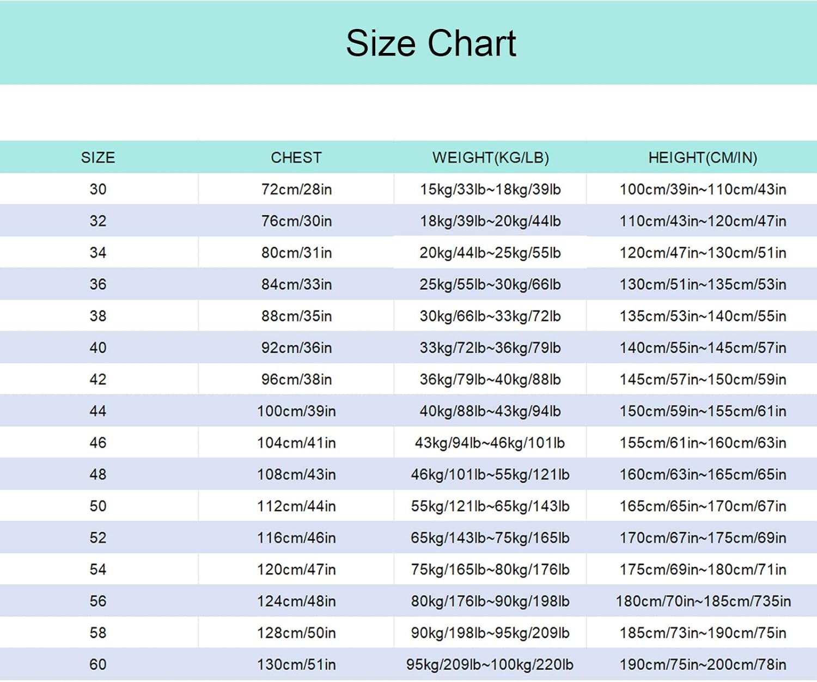
Task: Click chest value 92cm/36in
Action: pyautogui.click(x=296, y=348)
